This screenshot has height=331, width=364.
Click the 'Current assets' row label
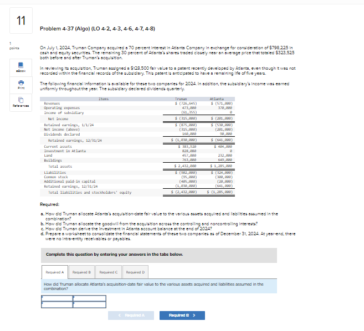(58, 147)
